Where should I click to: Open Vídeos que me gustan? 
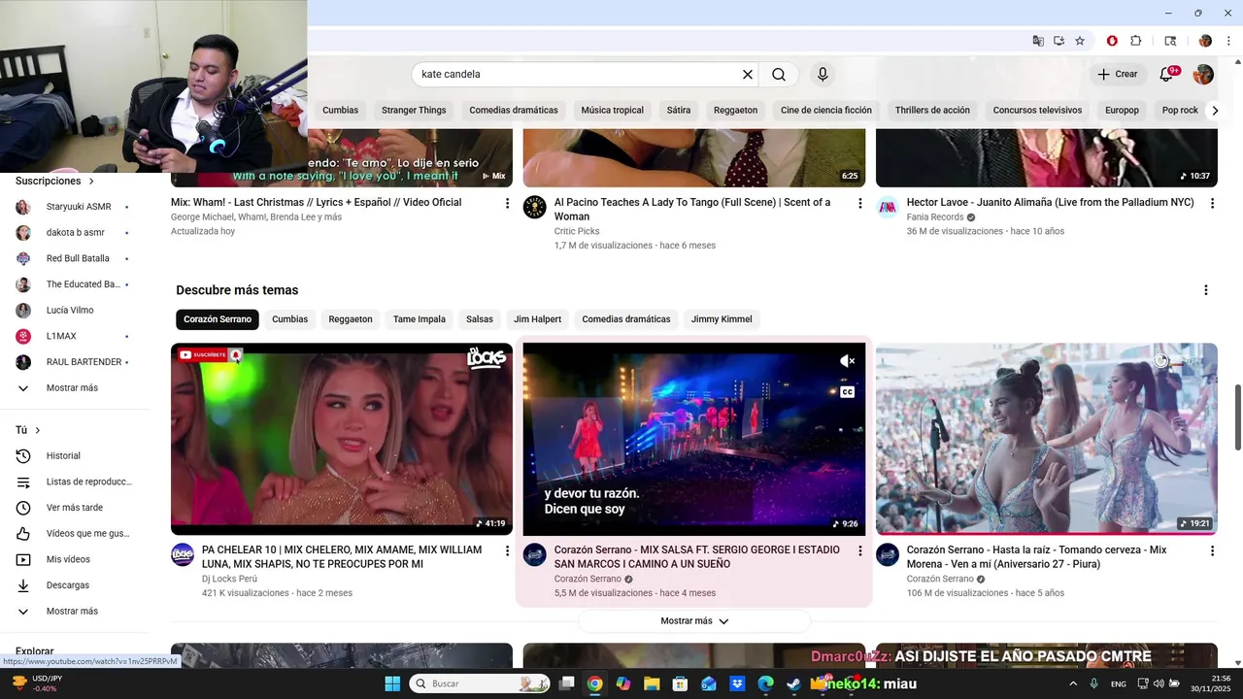74,534
